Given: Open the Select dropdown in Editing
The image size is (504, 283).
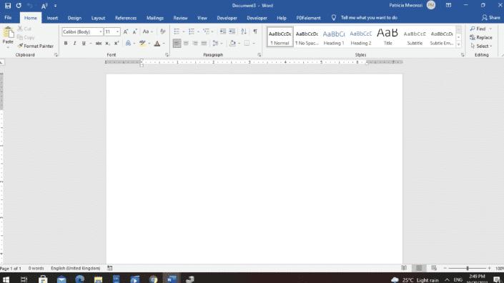Looking at the screenshot, I should pos(482,46).
